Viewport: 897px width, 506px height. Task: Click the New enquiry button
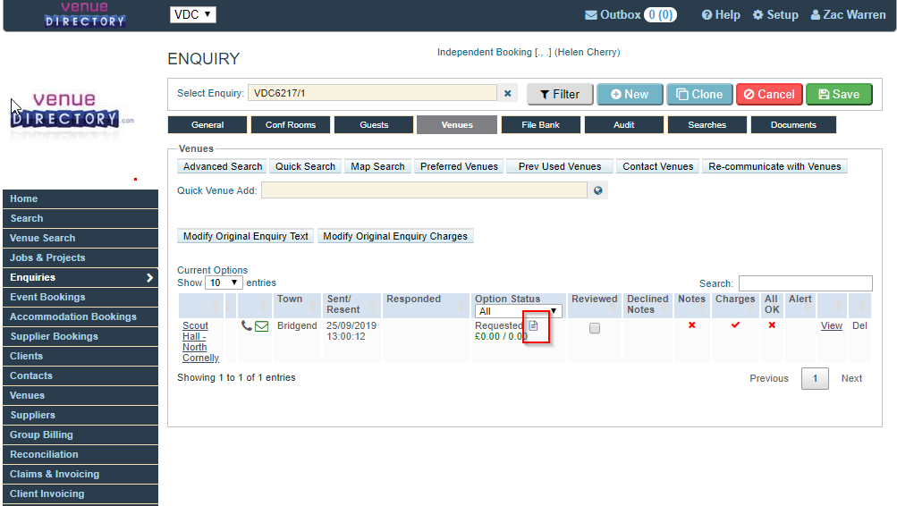coord(630,95)
